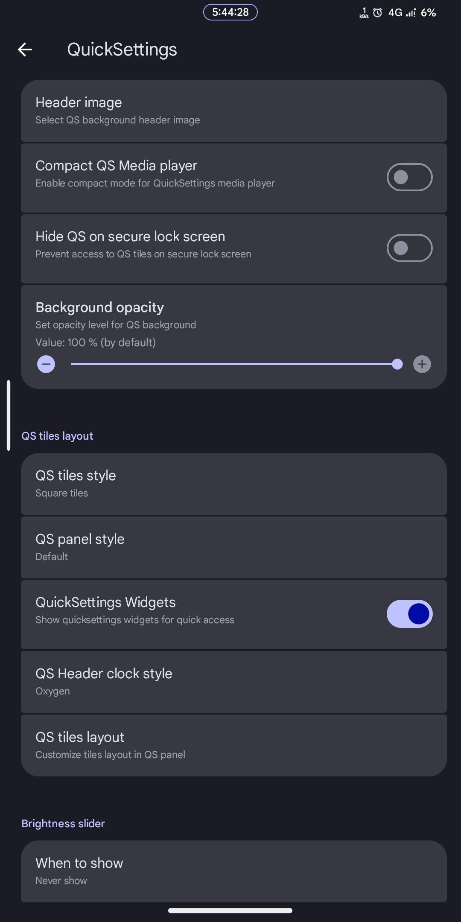461x922 pixels.
Task: Tap the status bar clock pill
Action: (230, 12)
